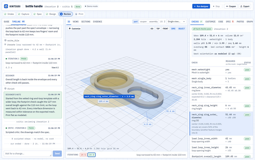The image size is (255, 160).
Task: Click the 51.4 mm dimension label
Action: point(170,111)
